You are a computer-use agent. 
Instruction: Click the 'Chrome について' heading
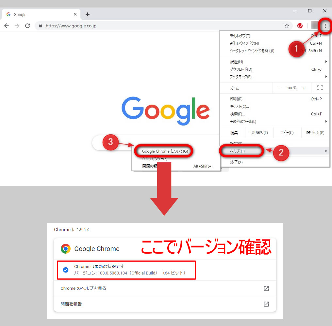click(x=72, y=230)
